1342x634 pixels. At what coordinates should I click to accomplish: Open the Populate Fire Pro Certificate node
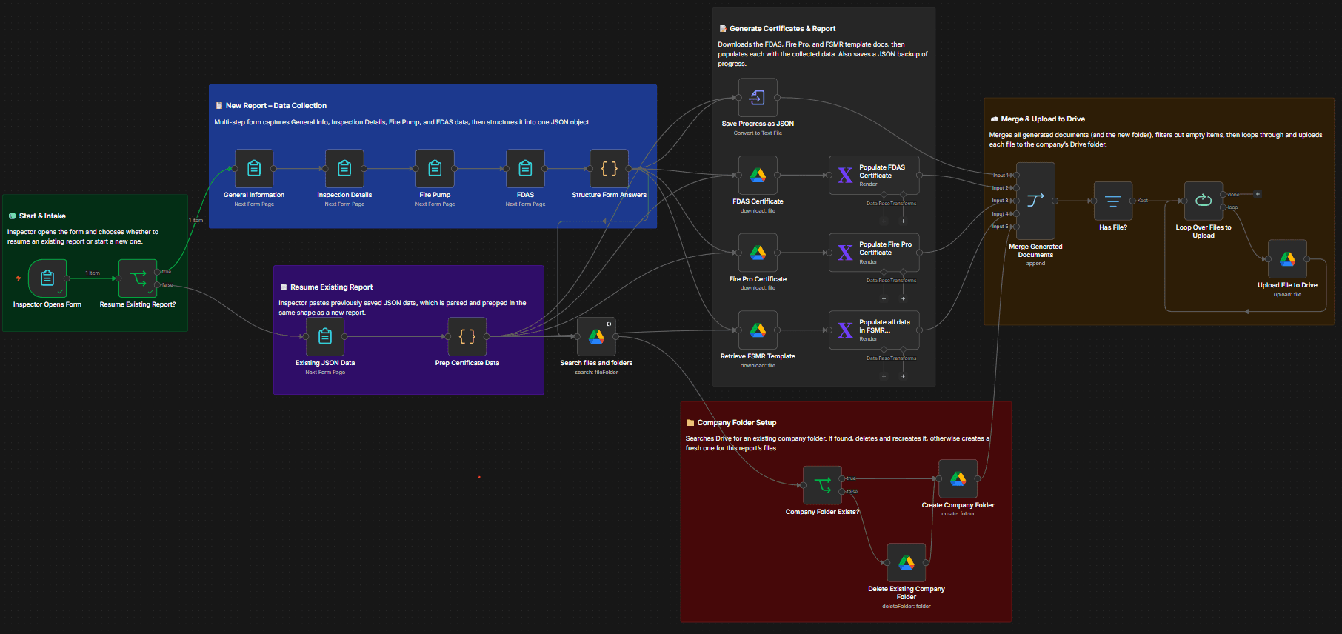tap(874, 253)
